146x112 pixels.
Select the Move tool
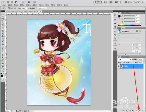click(3, 15)
